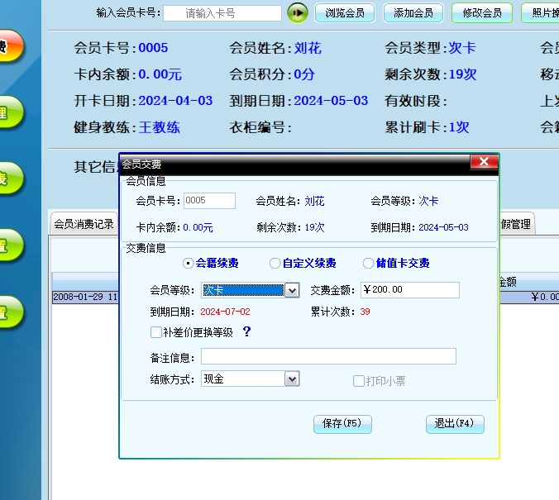
Task: Click the 保存(F5) button
Action: [x=342, y=424]
